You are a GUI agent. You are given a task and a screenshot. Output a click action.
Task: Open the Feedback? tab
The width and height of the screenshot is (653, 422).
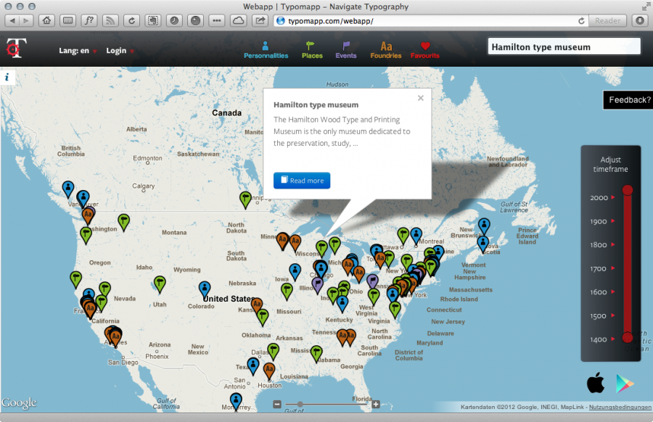[x=628, y=100]
